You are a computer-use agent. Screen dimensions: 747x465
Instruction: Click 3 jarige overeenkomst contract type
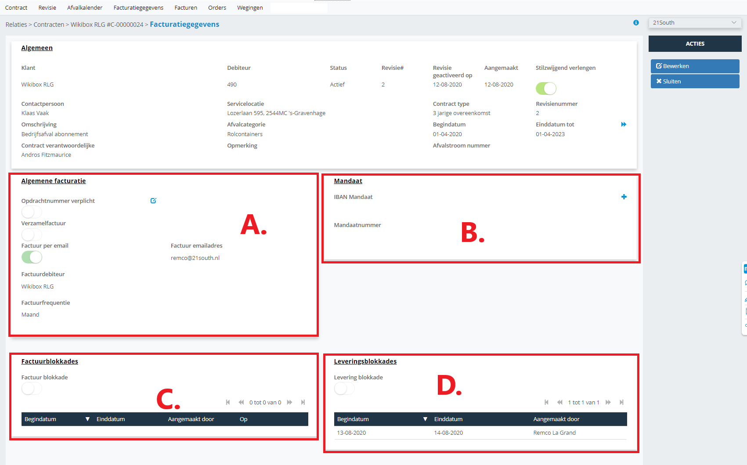[462, 113]
